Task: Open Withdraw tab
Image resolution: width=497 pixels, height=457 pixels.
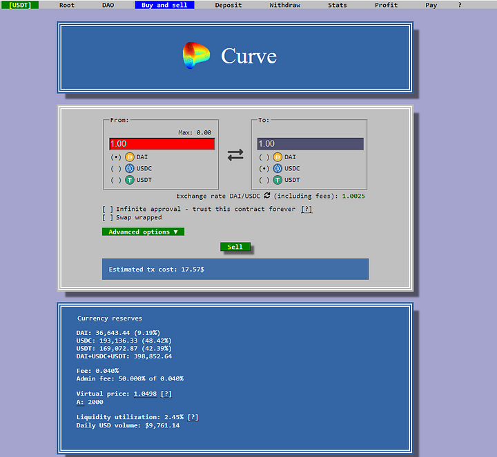Action: [x=284, y=5]
